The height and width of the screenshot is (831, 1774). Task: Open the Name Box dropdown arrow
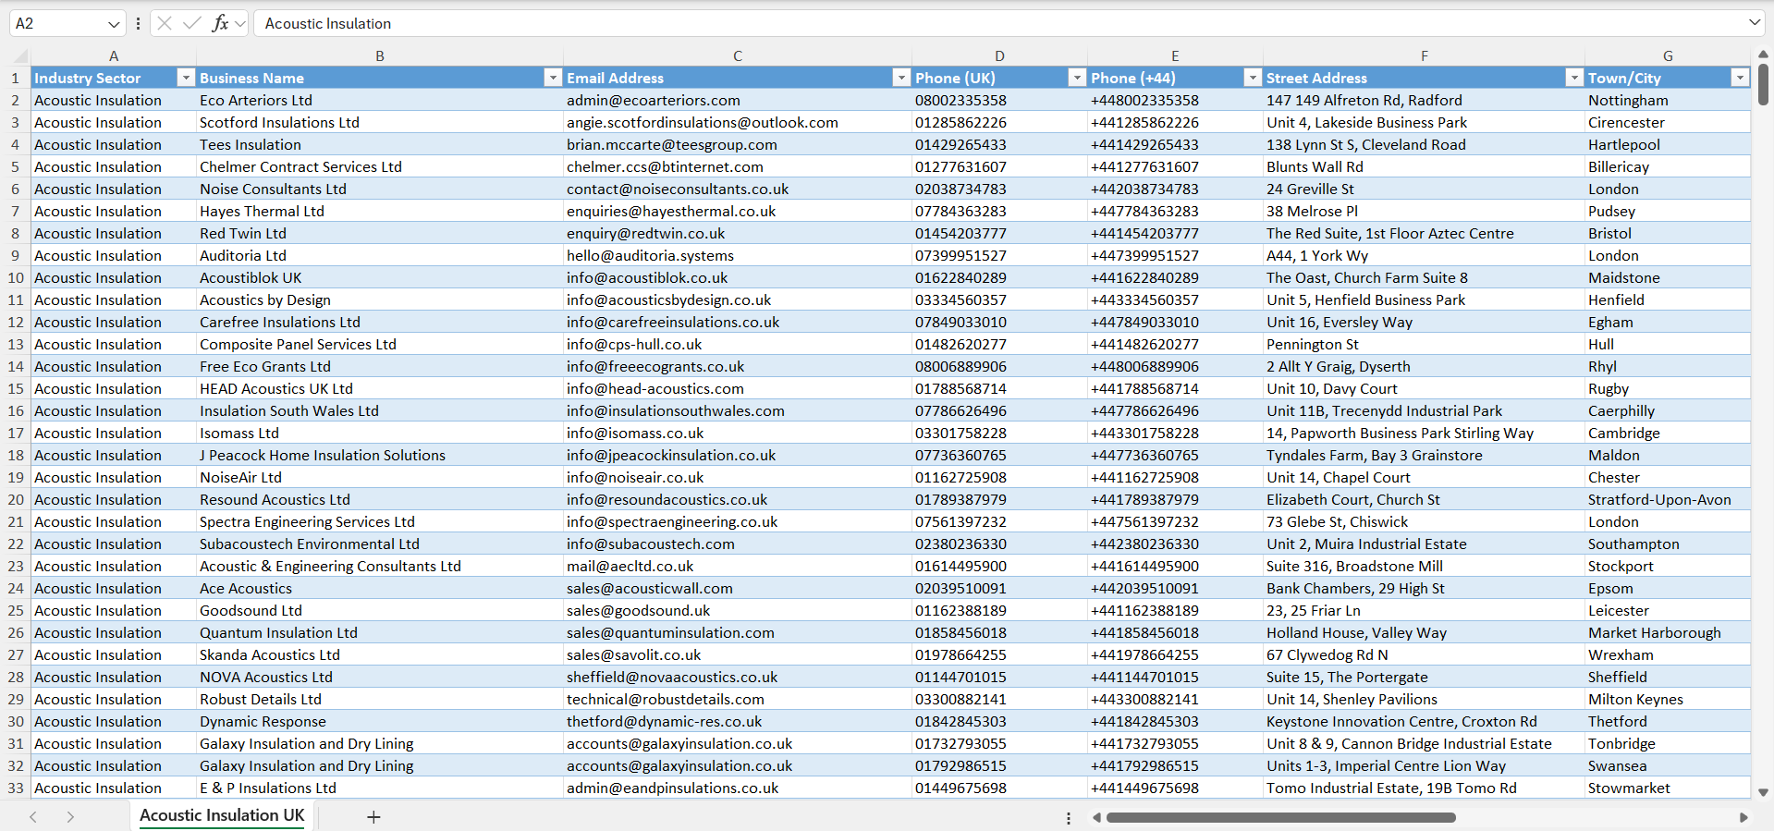point(114,23)
